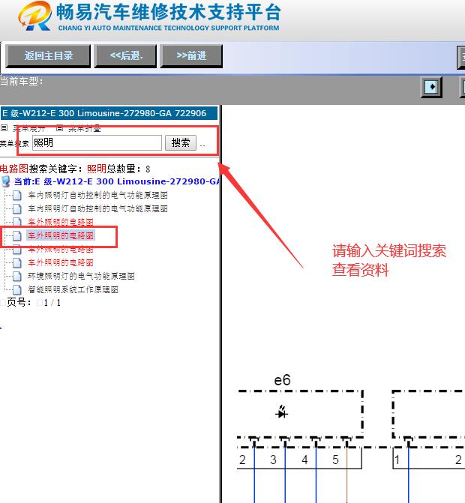Open 环境照明灯的电气功能原理图
This screenshot has width=465, height=503.
tap(81, 276)
